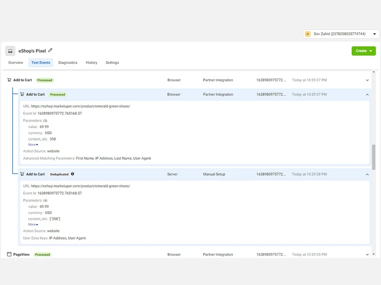This screenshot has height=285, width=381.
Task: Collapse the Server Add to Cart details
Action: click(367, 174)
